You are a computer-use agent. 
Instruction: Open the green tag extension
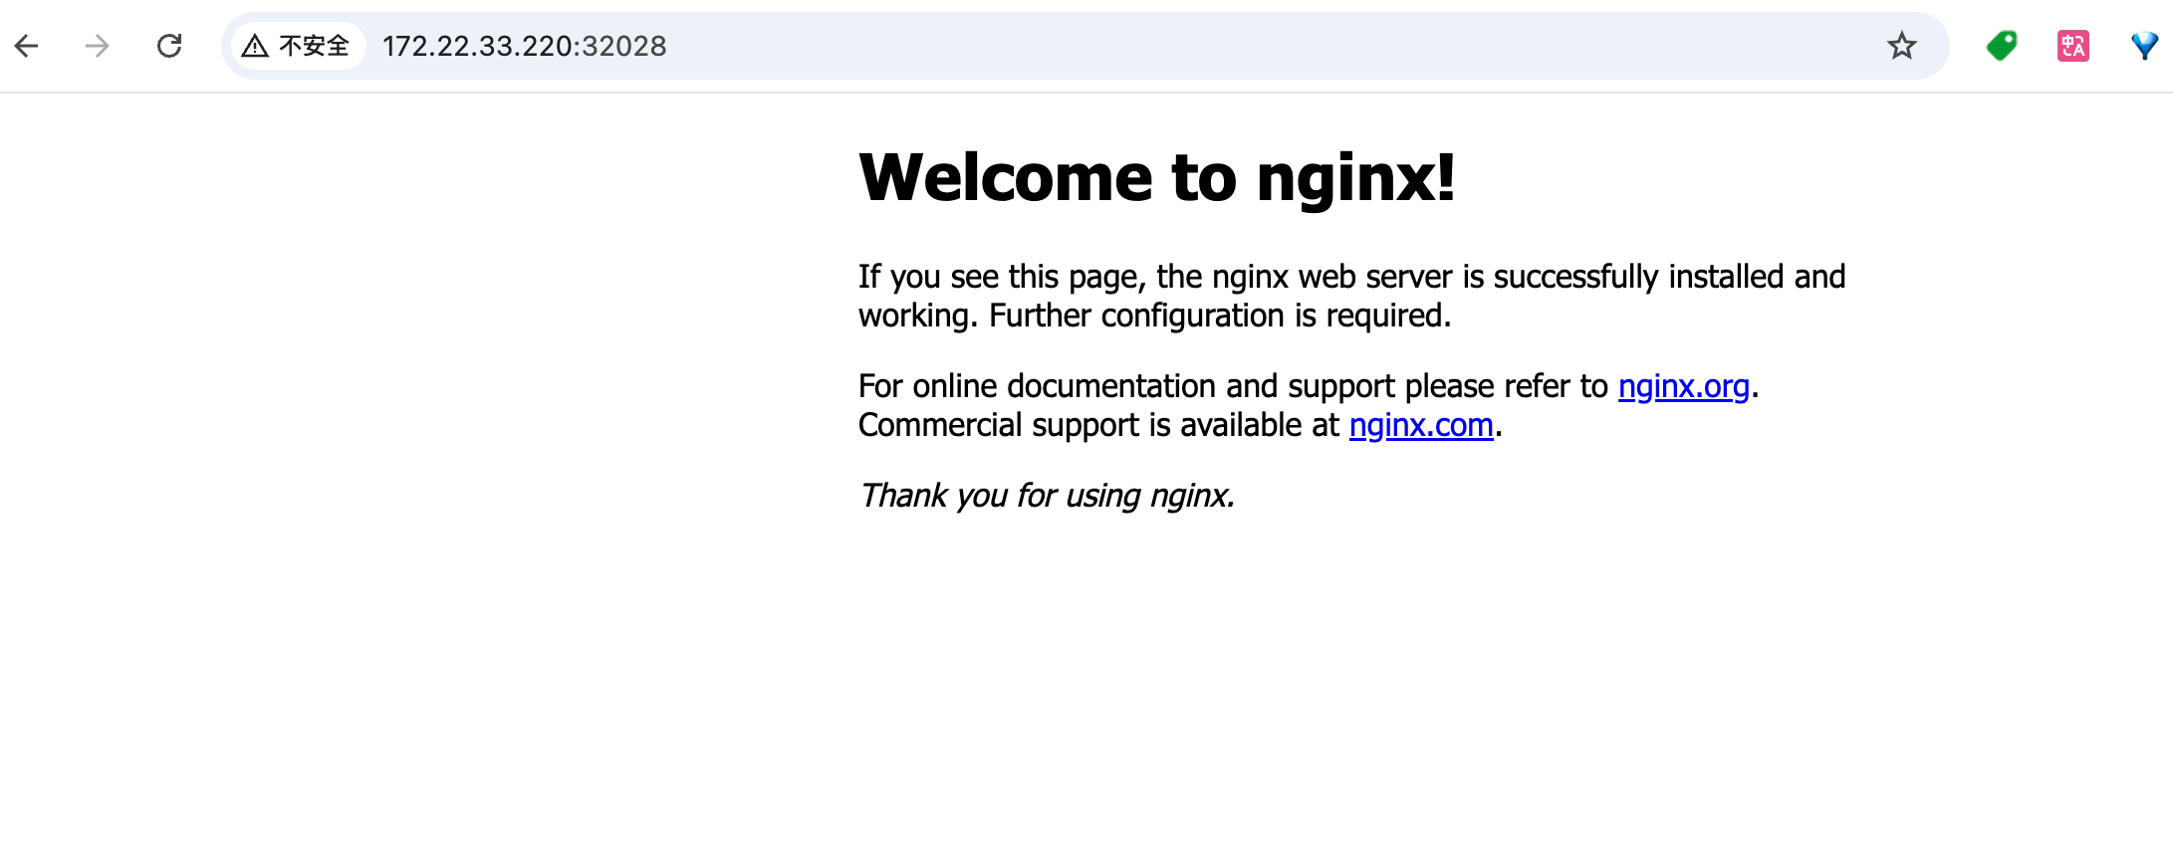(x=2001, y=46)
